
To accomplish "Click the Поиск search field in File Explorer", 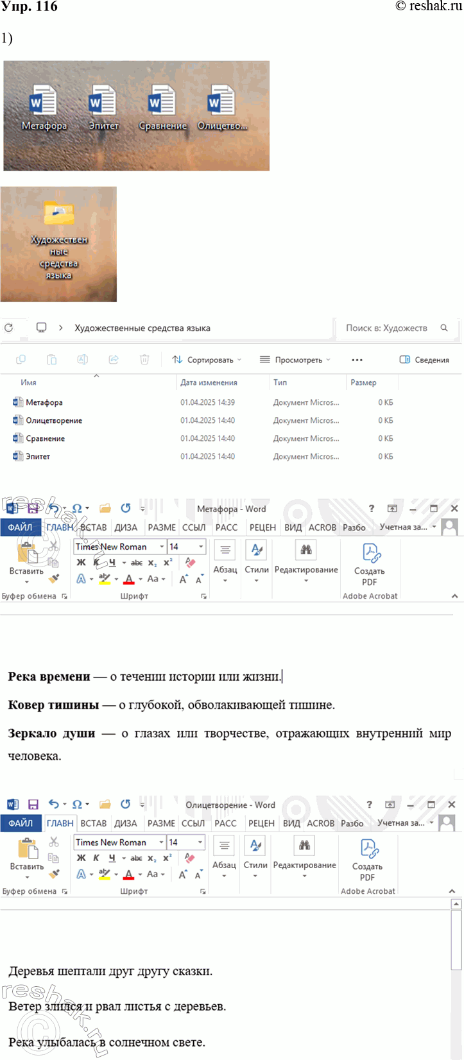I will pos(388,328).
